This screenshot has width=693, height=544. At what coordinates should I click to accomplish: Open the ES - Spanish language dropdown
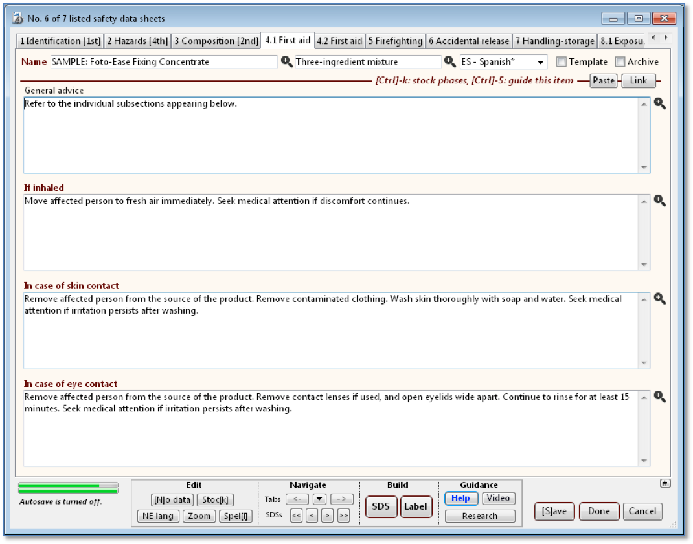[503, 62]
